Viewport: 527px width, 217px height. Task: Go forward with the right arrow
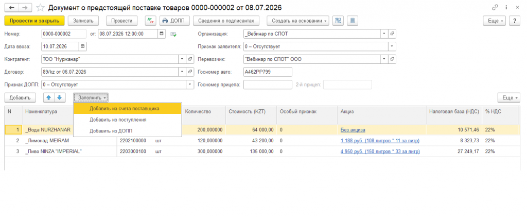[25, 7]
